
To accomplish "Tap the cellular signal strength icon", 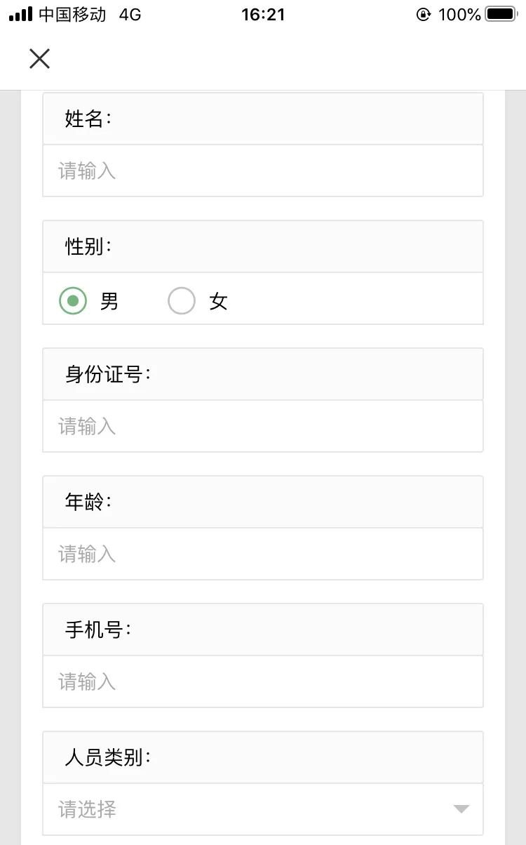I will click(x=21, y=14).
